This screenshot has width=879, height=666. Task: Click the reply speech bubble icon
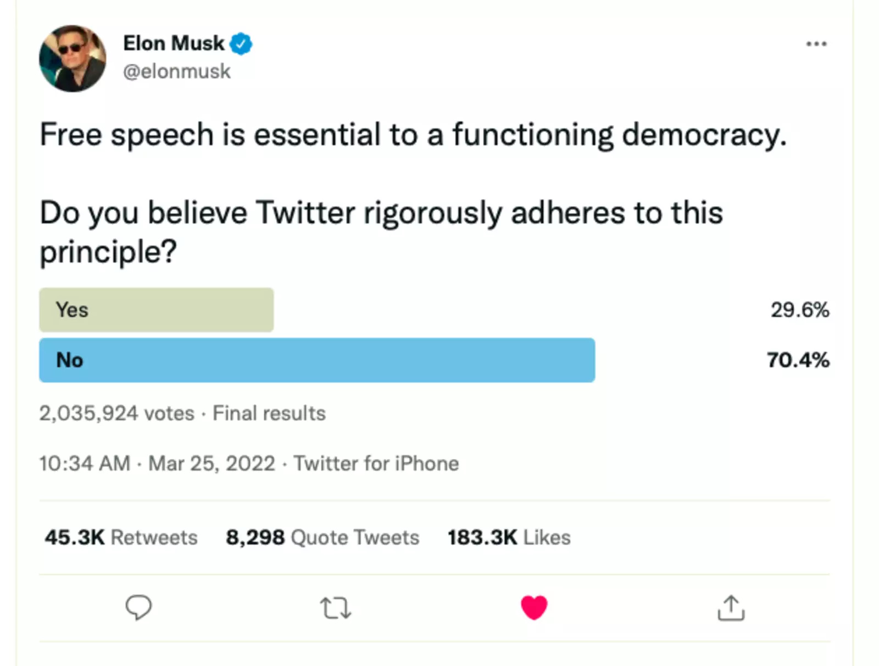pyautogui.click(x=138, y=607)
